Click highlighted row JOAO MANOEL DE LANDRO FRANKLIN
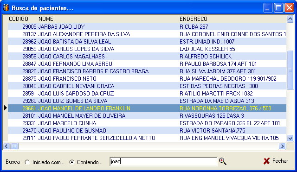The width and height of the screenshot is (297, 172). 147,108
